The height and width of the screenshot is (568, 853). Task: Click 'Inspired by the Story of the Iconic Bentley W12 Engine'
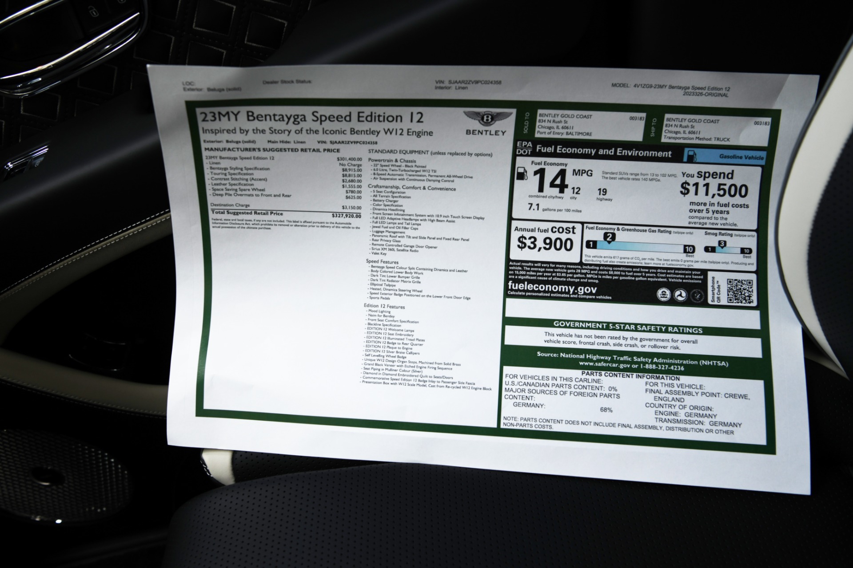[317, 131]
